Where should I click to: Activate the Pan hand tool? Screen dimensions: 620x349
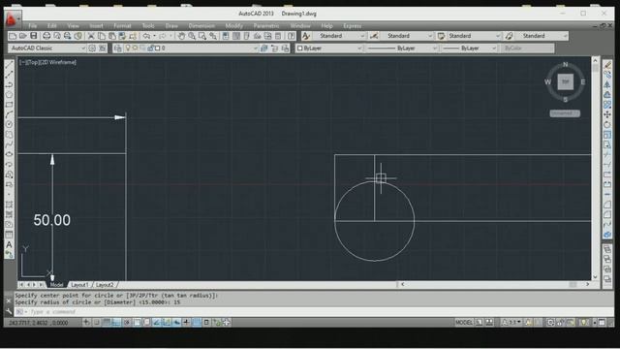pos(181,36)
